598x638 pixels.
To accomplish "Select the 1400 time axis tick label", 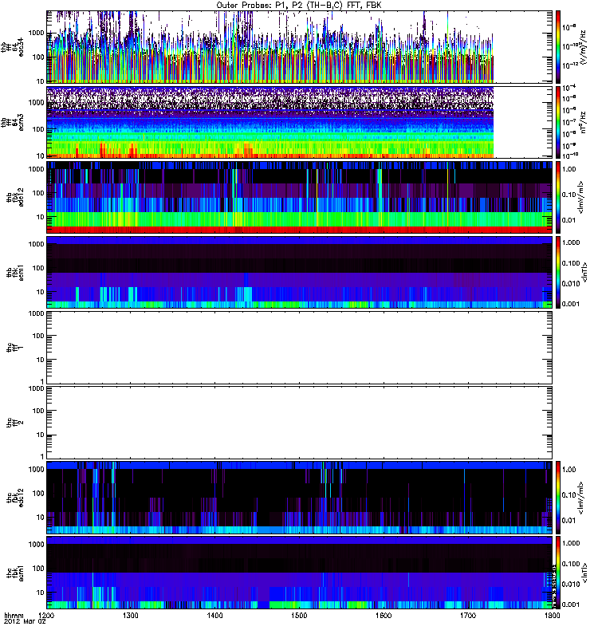I will pyautogui.click(x=215, y=616).
